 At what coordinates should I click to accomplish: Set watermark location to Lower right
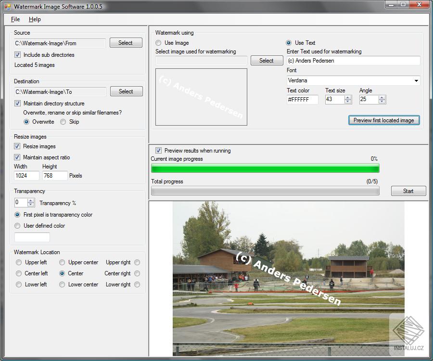[137, 284]
